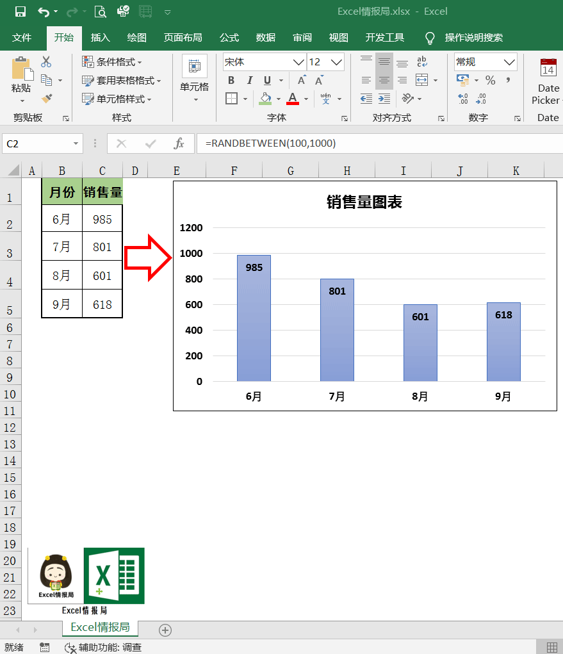Toggle middle align in alignment group

(x=384, y=61)
